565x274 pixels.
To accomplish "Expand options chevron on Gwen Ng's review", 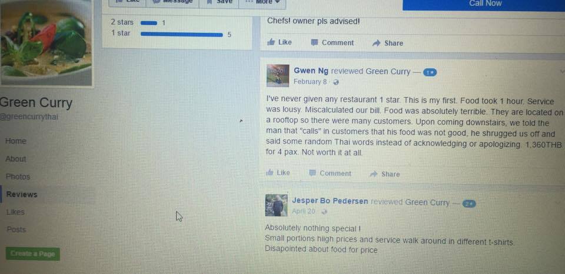I will click(562, 71).
